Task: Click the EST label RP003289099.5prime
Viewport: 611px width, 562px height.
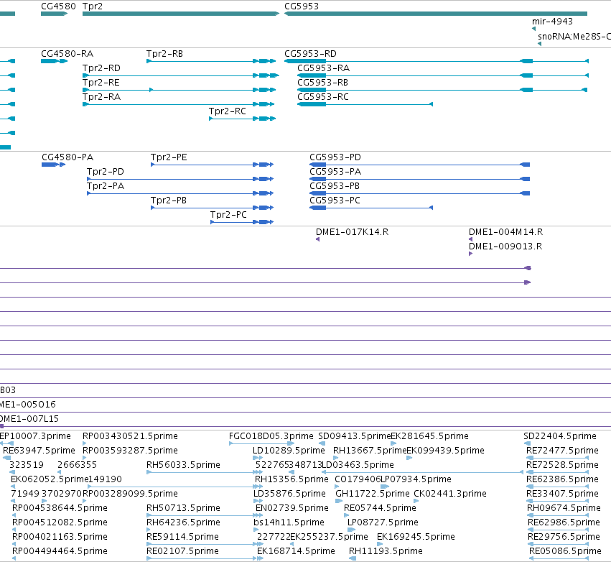Action: click(130, 494)
